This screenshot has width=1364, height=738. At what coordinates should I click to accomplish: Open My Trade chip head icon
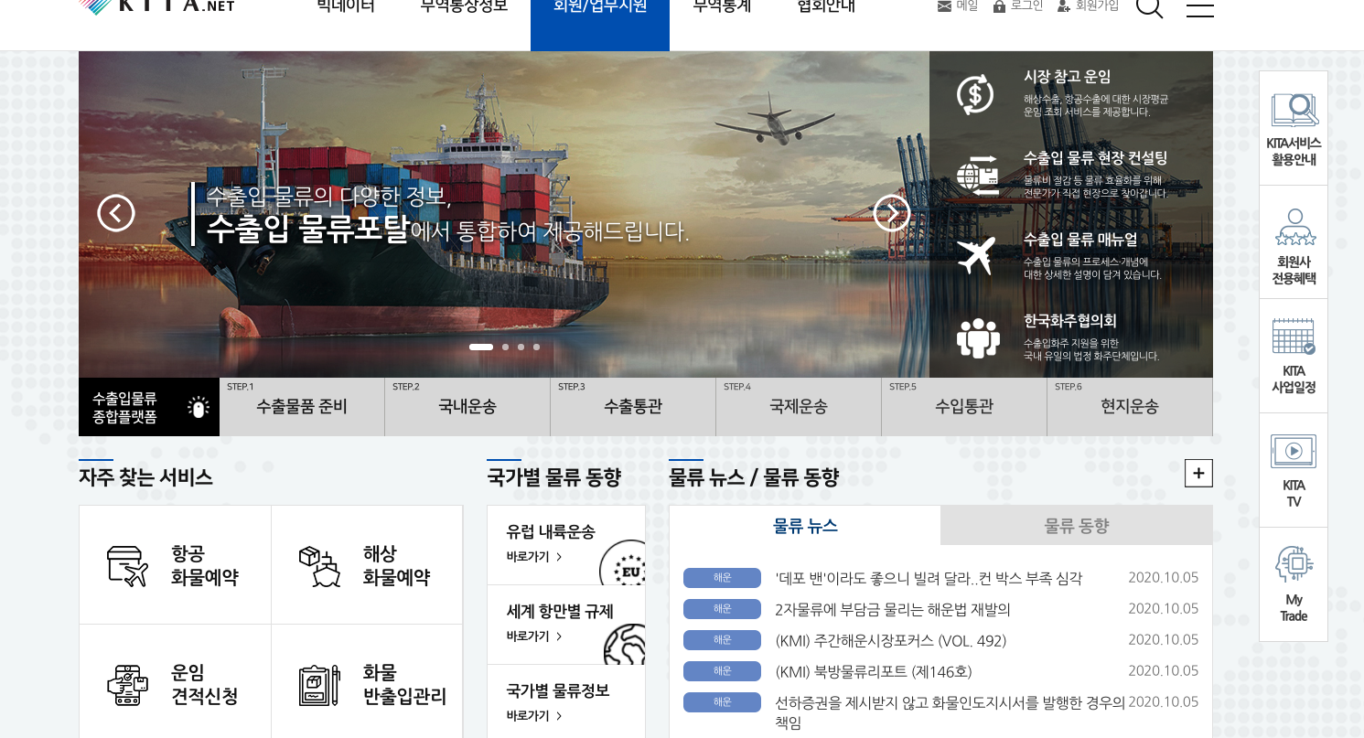pyautogui.click(x=1294, y=564)
